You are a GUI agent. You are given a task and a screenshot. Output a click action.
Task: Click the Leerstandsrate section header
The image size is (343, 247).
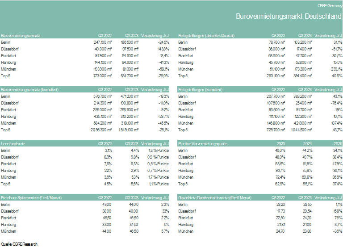pyautogui.click(x=13, y=144)
